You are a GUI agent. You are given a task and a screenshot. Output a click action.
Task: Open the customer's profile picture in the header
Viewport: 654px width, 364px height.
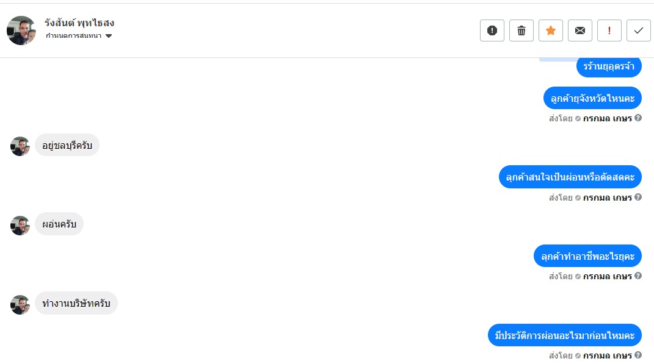coord(21,30)
